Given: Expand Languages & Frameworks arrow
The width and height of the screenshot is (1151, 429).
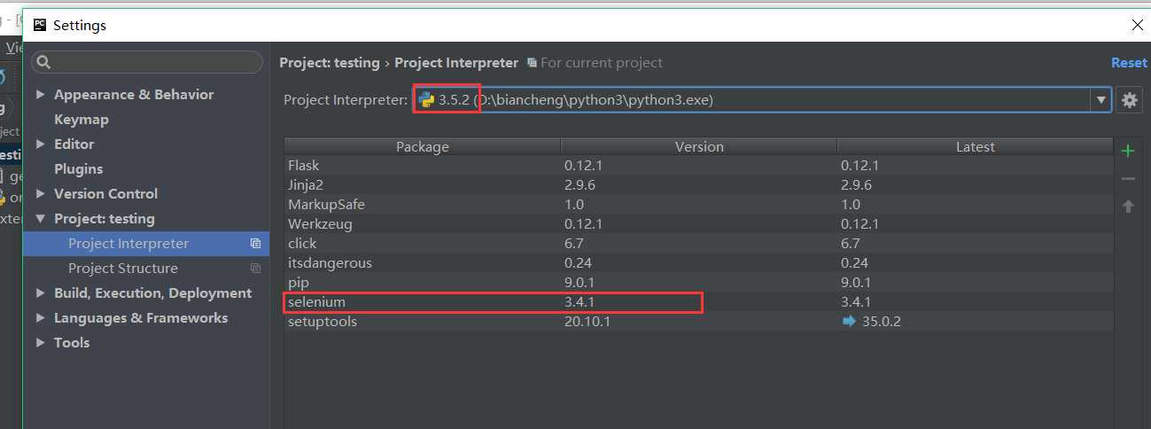Looking at the screenshot, I should 41,318.
